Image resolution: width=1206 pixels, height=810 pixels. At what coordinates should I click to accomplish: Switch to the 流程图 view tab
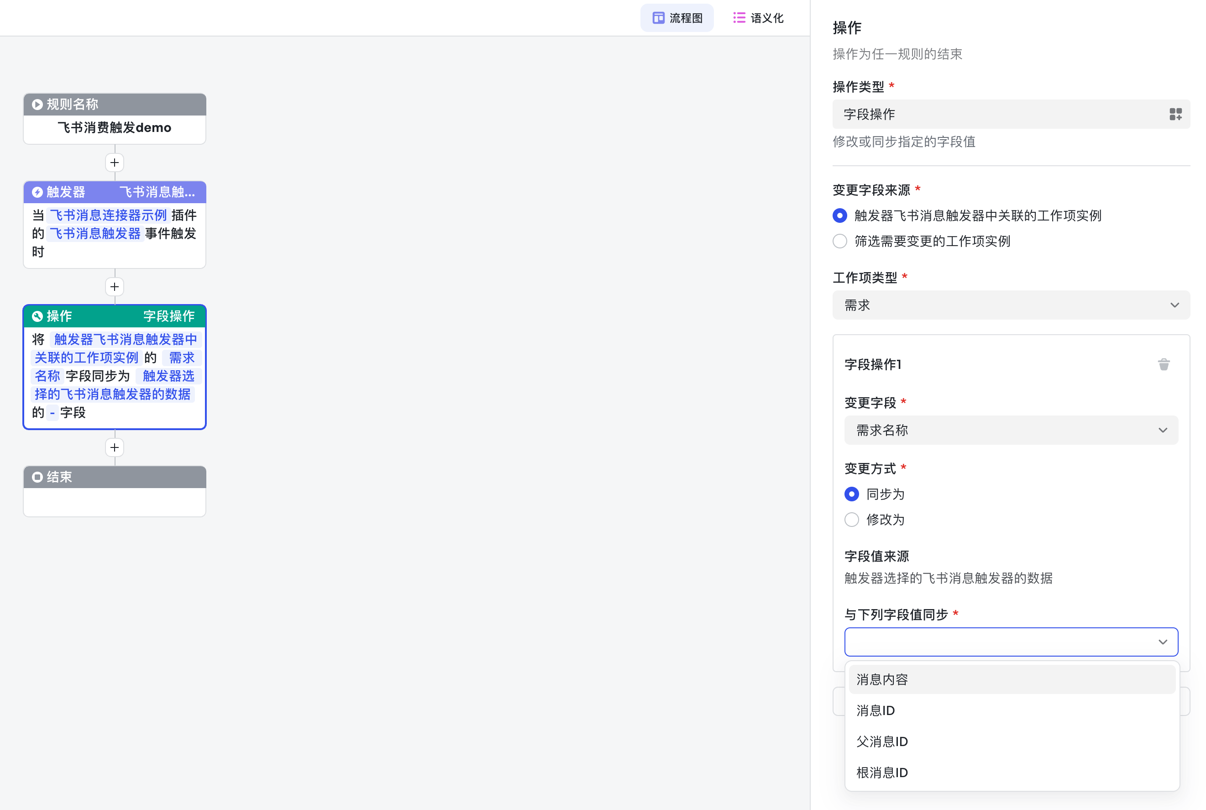[x=676, y=18]
